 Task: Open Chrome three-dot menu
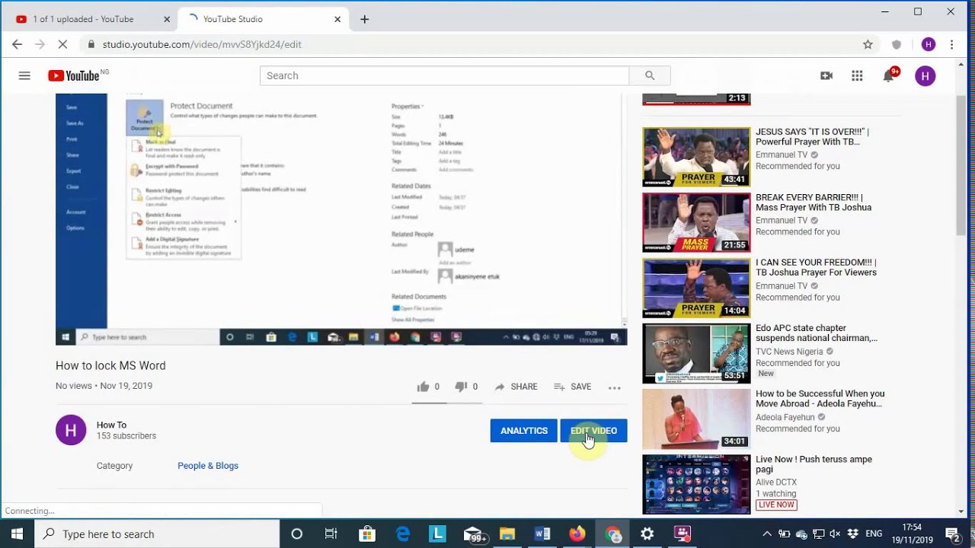coord(952,44)
